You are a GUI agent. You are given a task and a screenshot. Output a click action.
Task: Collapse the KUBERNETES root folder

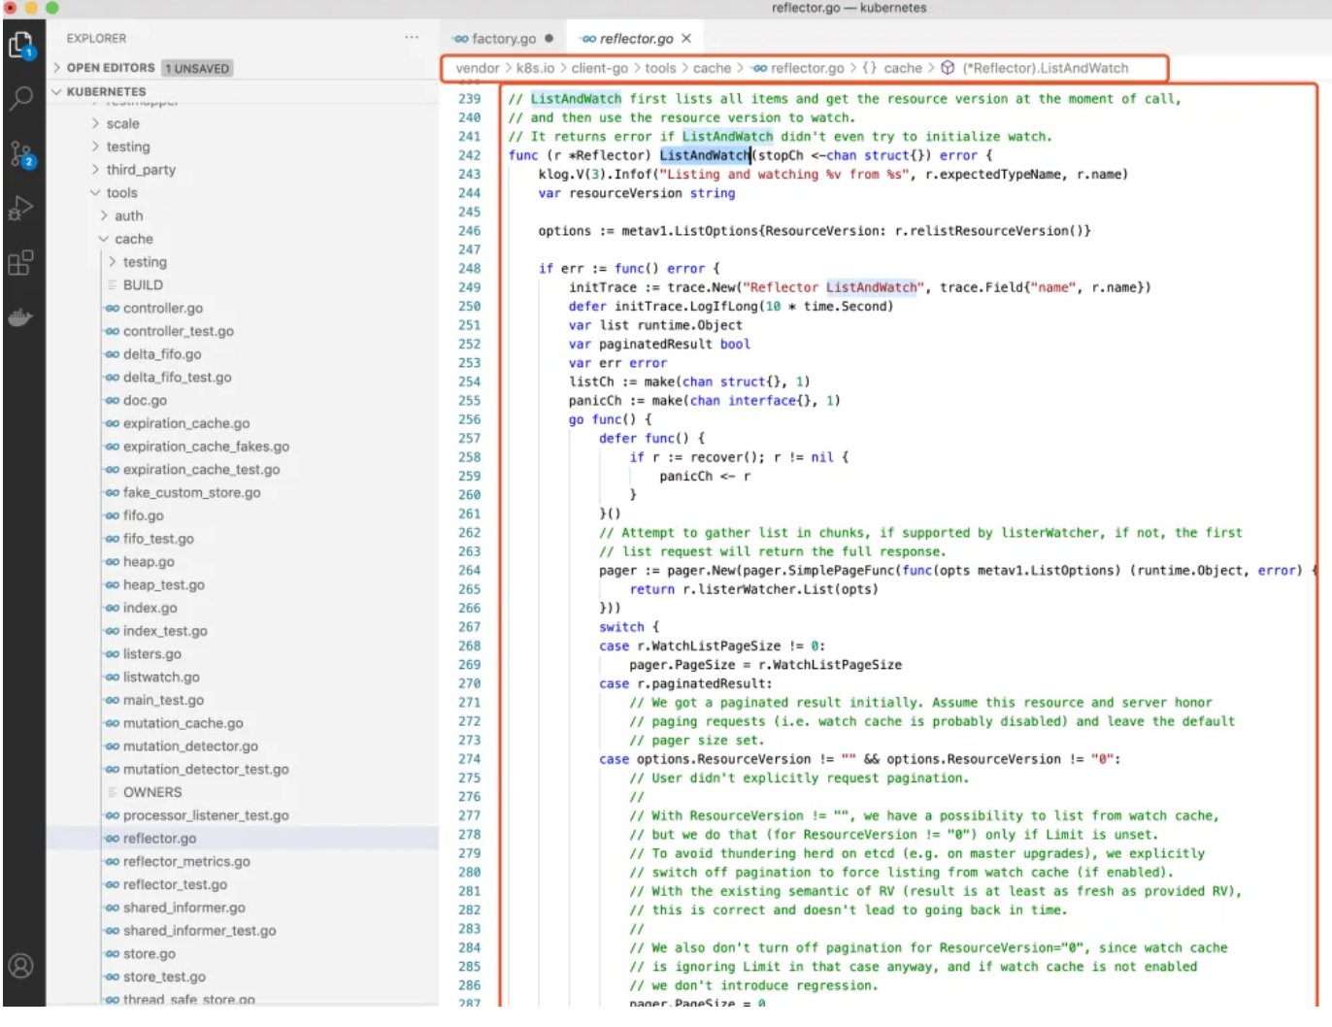(106, 91)
